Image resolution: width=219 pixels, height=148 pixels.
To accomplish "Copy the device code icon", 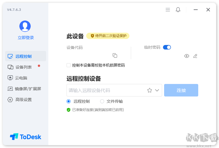I will pos(115,55).
